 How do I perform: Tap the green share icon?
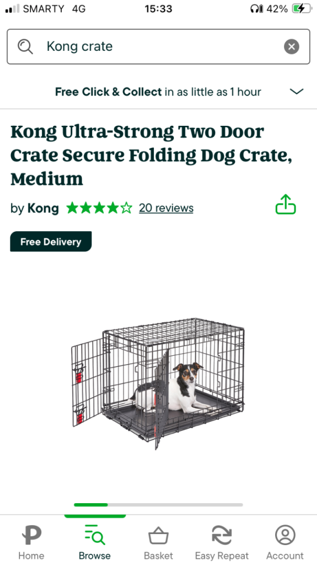(x=286, y=204)
